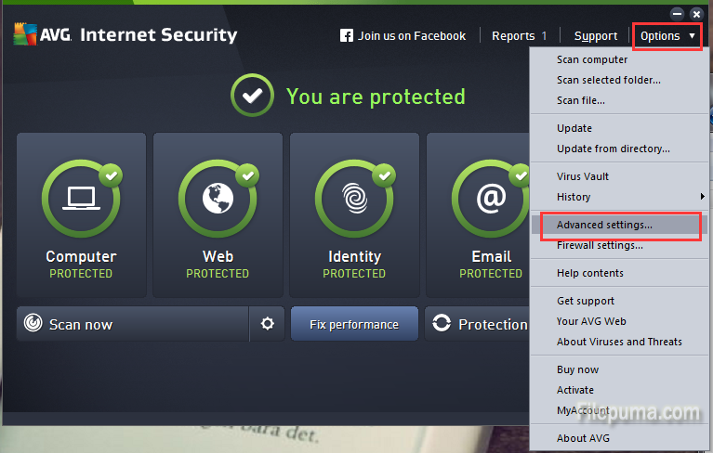
Task: Open the Reports link
Action: (513, 36)
